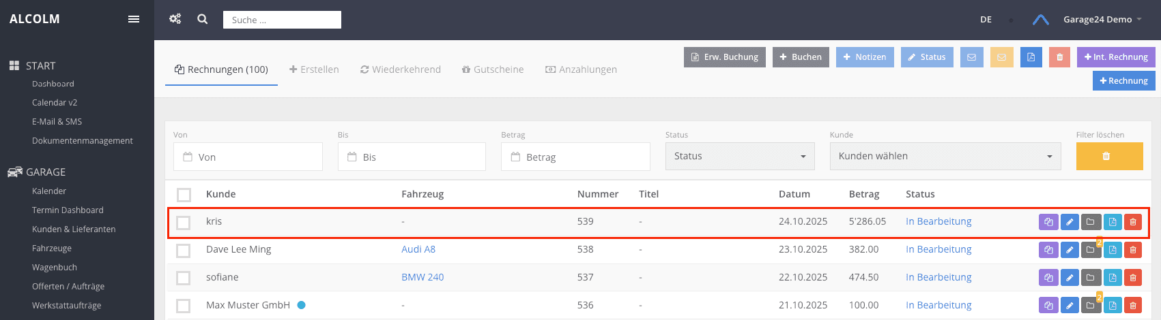Click the Erw. Buchung button

725,57
